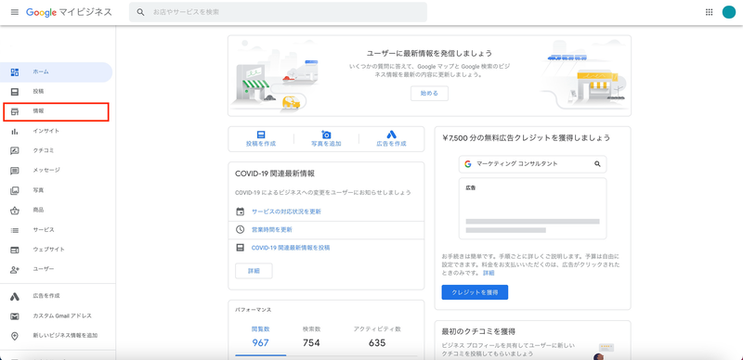
Task: Open メッセージ in the sidebar
Action: [56, 171]
